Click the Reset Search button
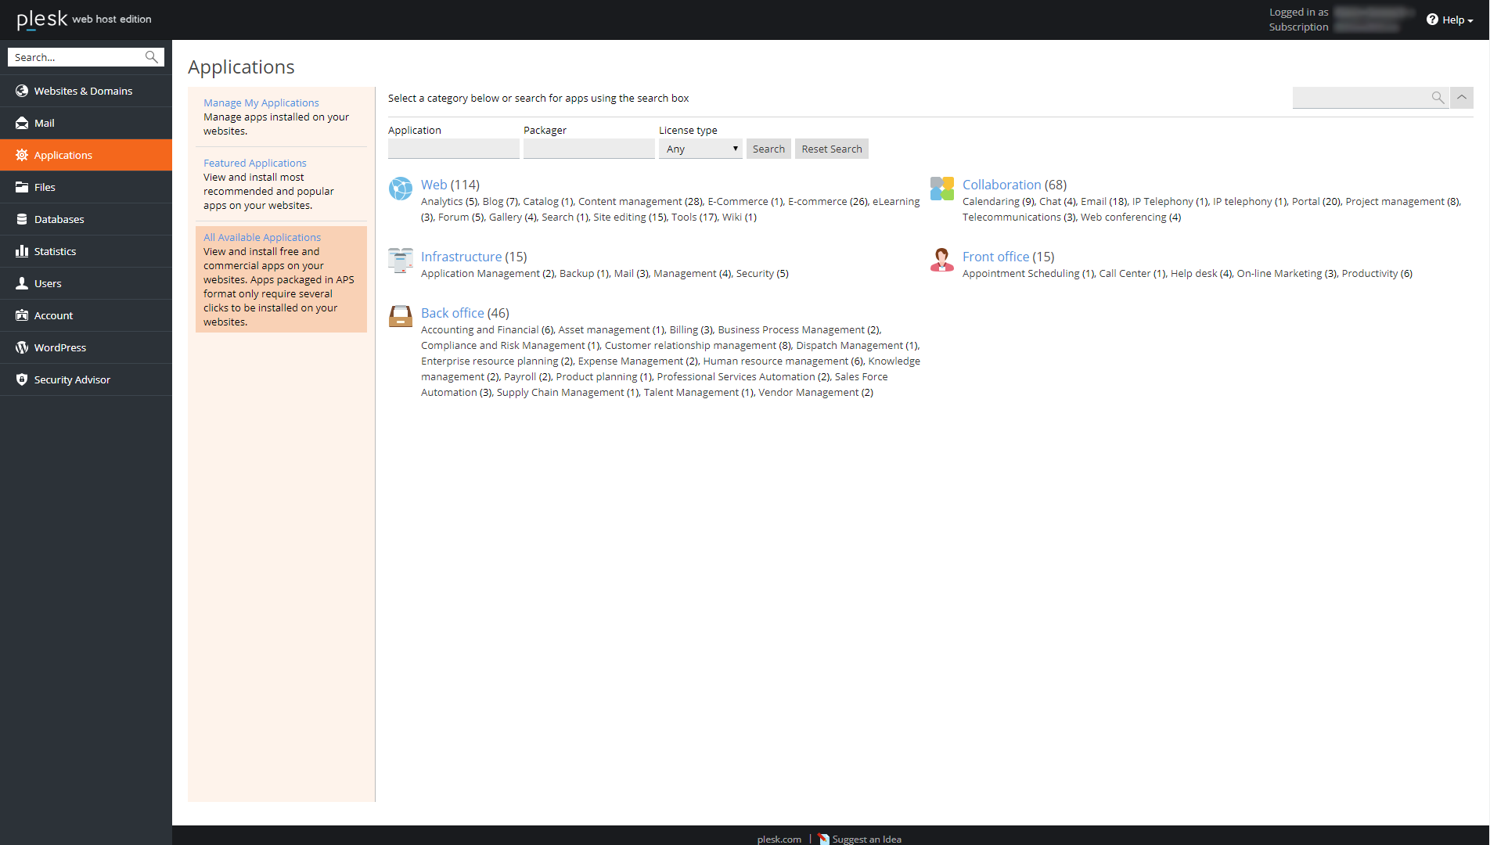1490x845 pixels. pos(832,149)
